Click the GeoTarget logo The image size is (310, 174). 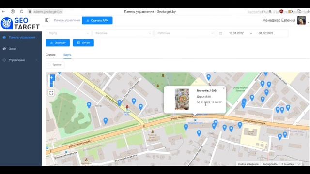point(20,24)
